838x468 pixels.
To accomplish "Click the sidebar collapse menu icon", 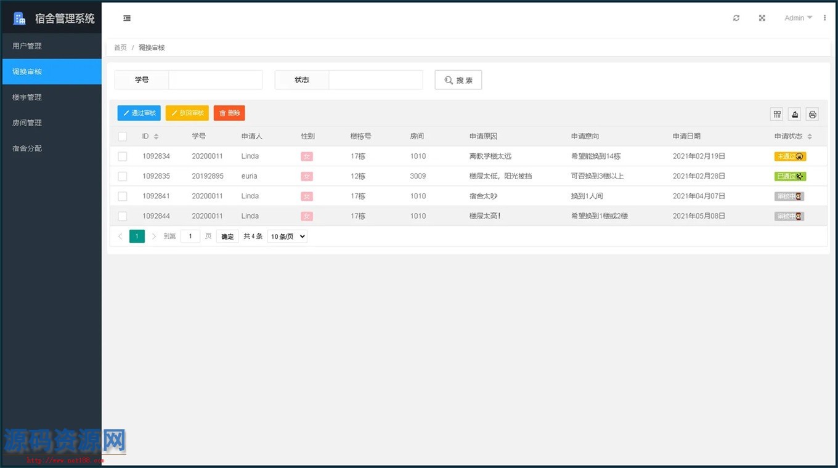I will 127,18.
